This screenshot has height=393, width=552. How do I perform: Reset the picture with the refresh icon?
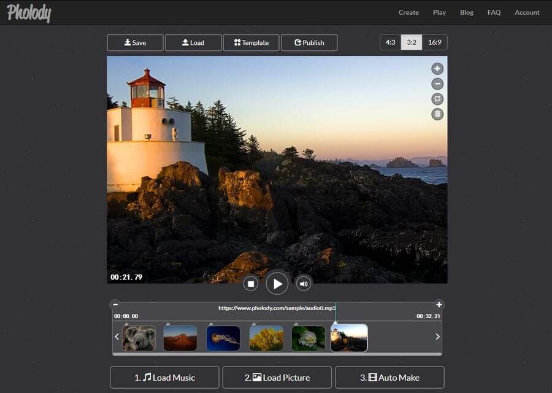click(x=437, y=99)
